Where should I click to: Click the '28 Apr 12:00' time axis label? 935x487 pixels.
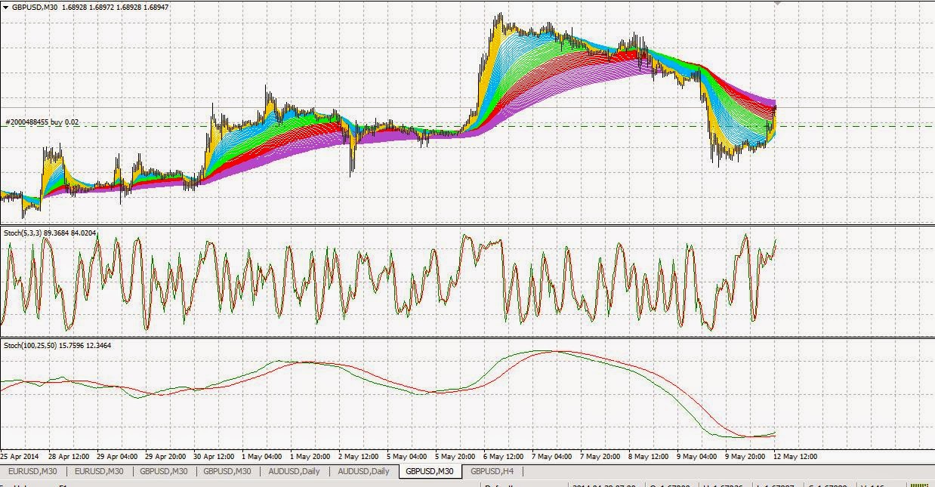click(69, 456)
